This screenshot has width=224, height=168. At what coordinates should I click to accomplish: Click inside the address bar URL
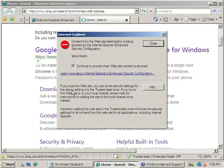point(79,11)
